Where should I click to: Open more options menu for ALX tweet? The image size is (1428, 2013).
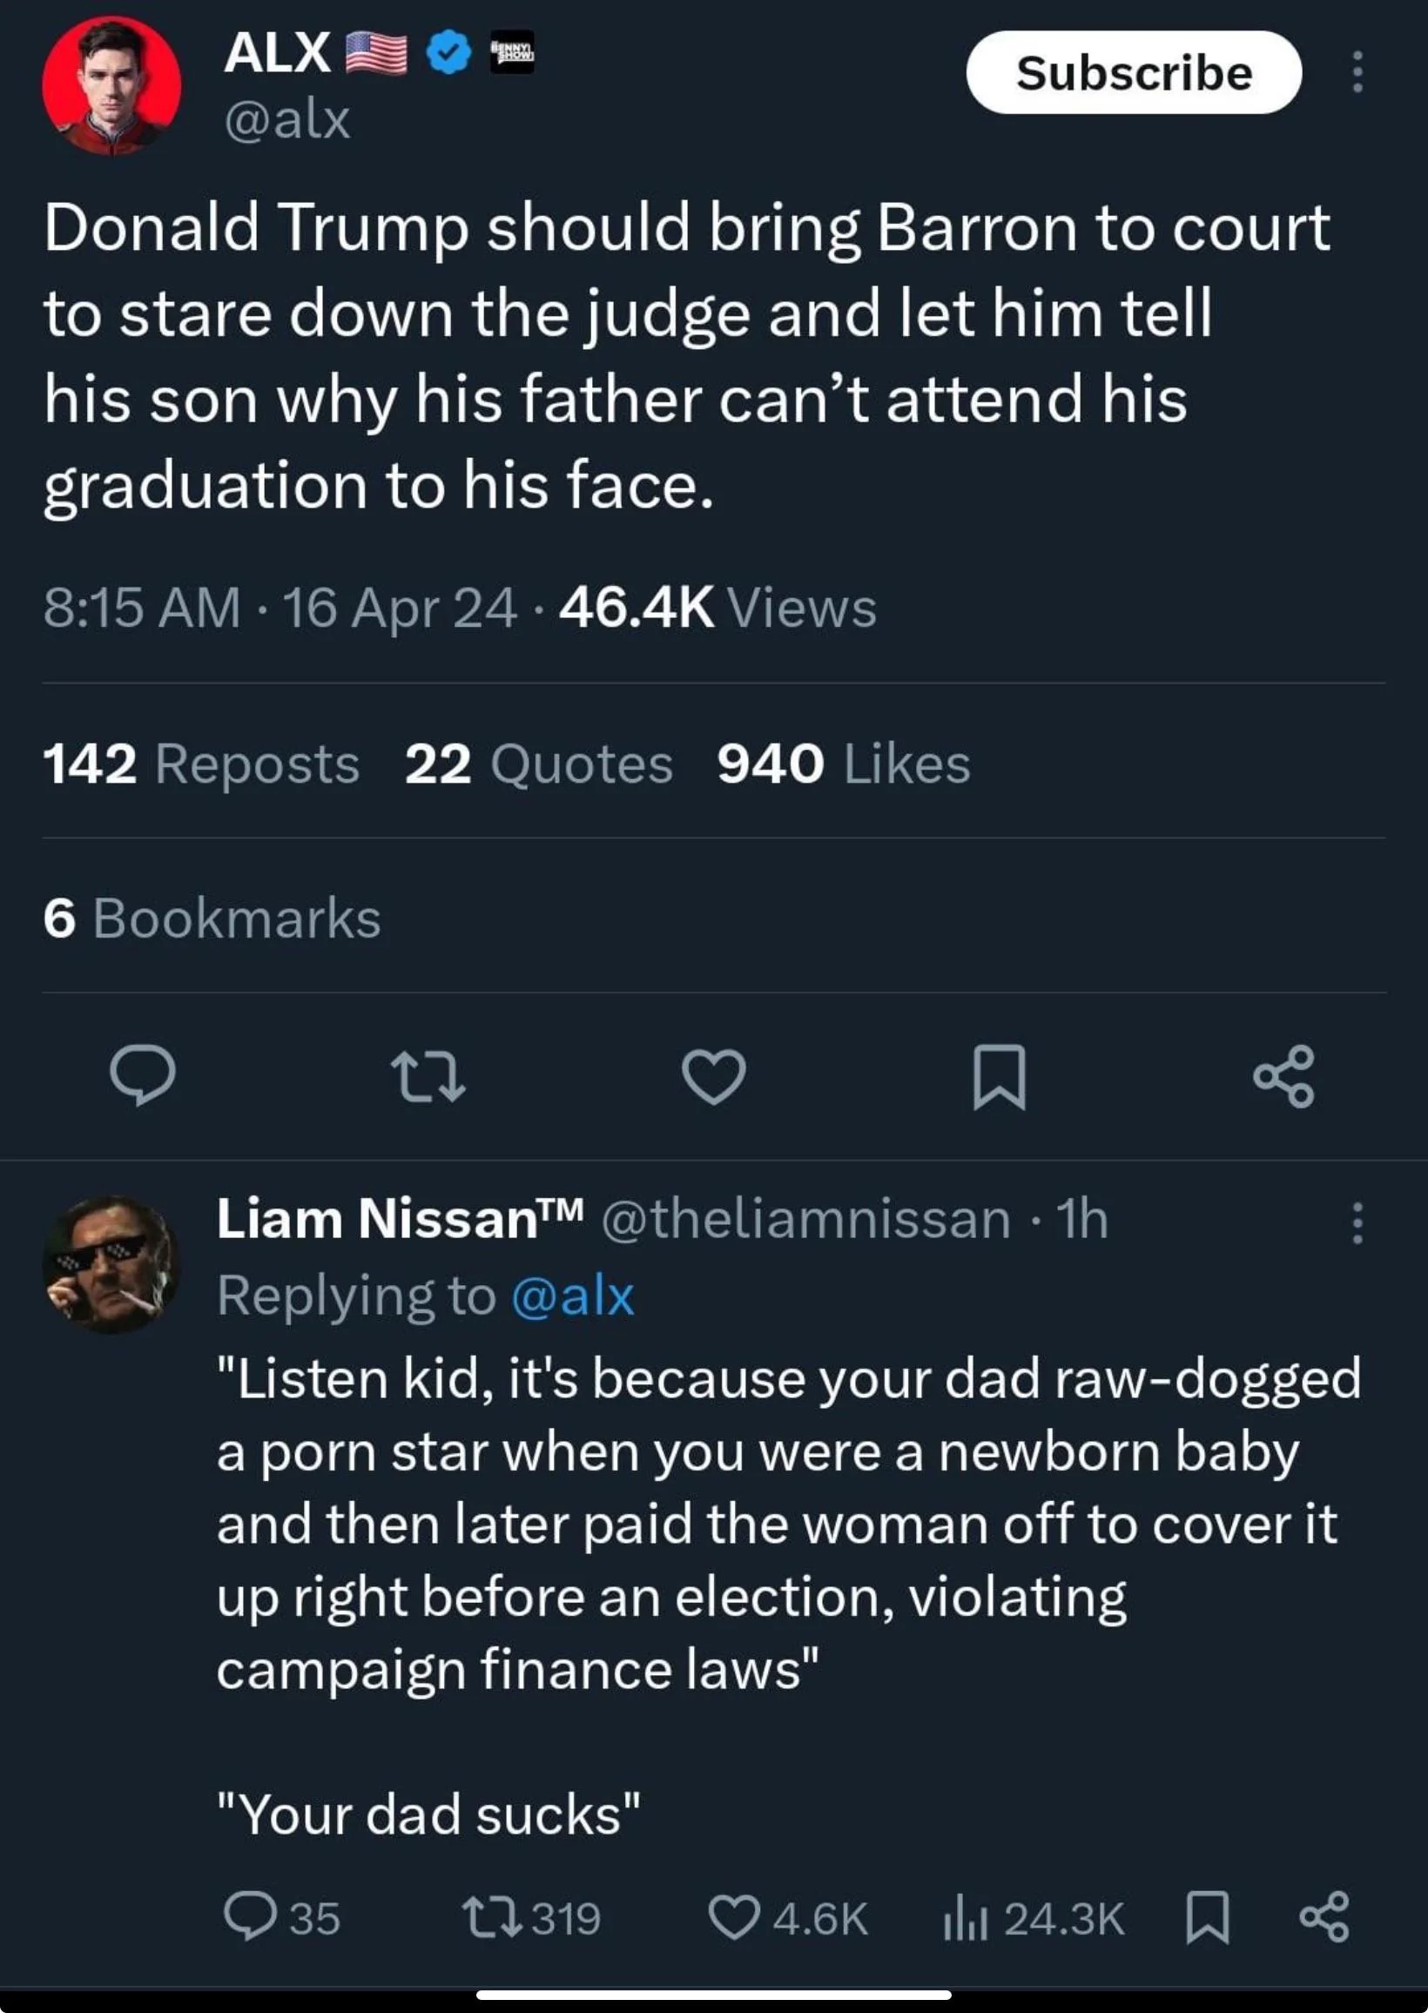(x=1357, y=71)
